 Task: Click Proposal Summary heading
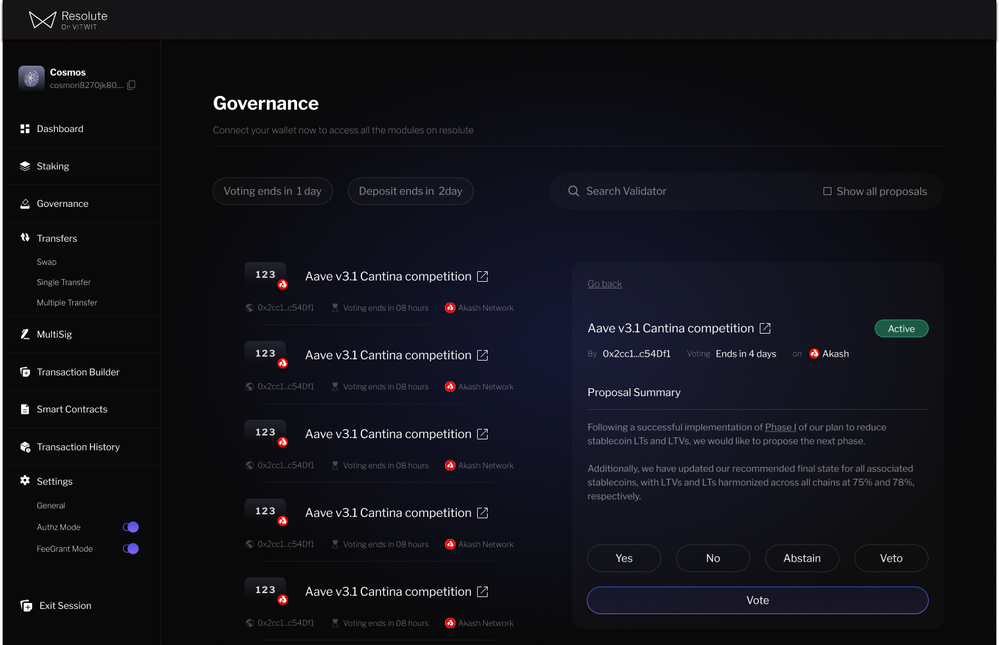(634, 392)
